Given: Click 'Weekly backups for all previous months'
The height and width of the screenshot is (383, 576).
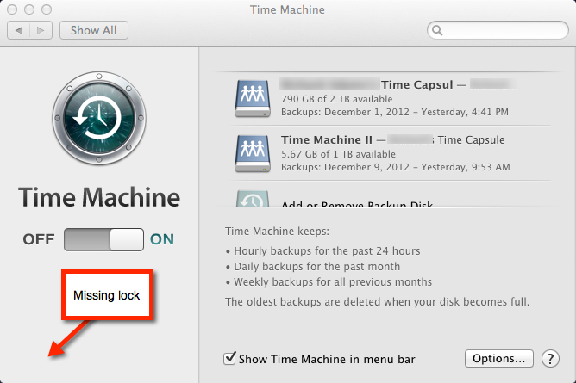Looking at the screenshot, I should click(333, 281).
